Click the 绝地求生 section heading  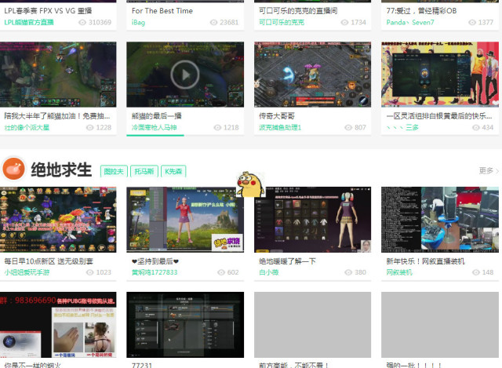pyautogui.click(x=61, y=169)
